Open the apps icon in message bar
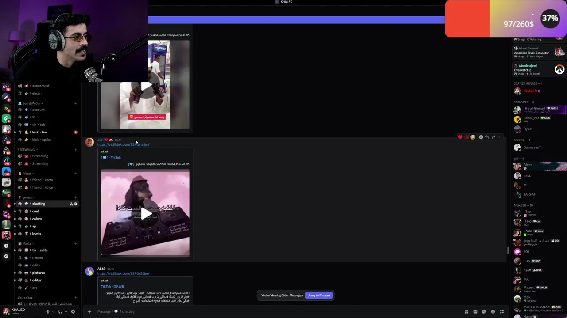 click(502, 312)
